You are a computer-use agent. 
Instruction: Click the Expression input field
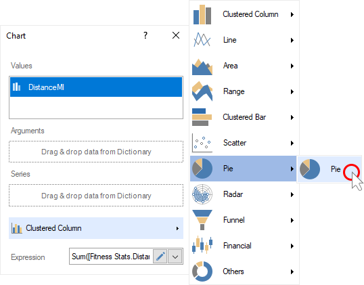point(111,257)
